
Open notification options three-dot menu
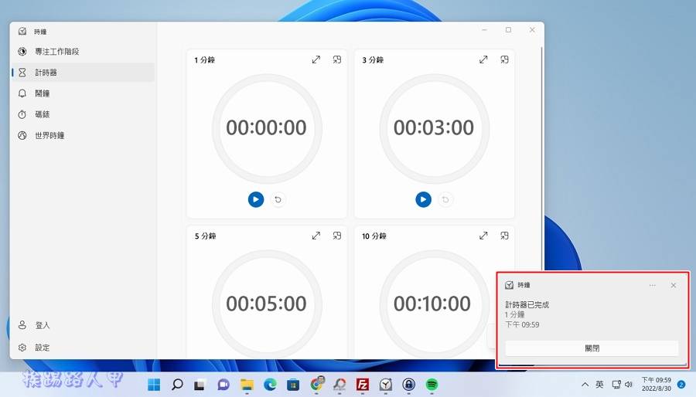(652, 285)
